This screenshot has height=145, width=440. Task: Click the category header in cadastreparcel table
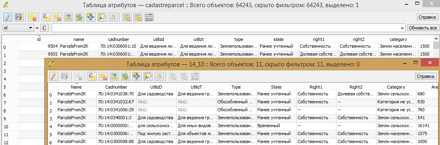398,39
